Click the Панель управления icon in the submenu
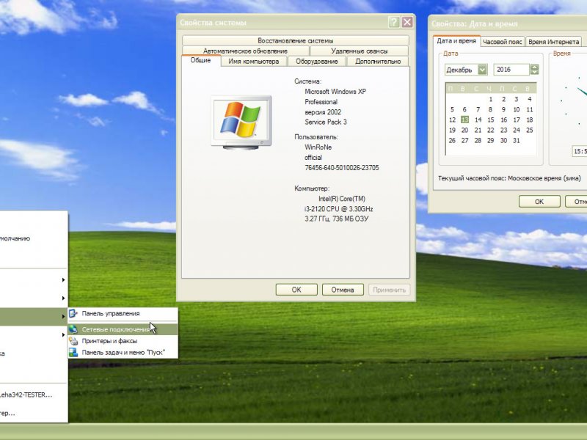This screenshot has width=587, height=440. (x=73, y=314)
